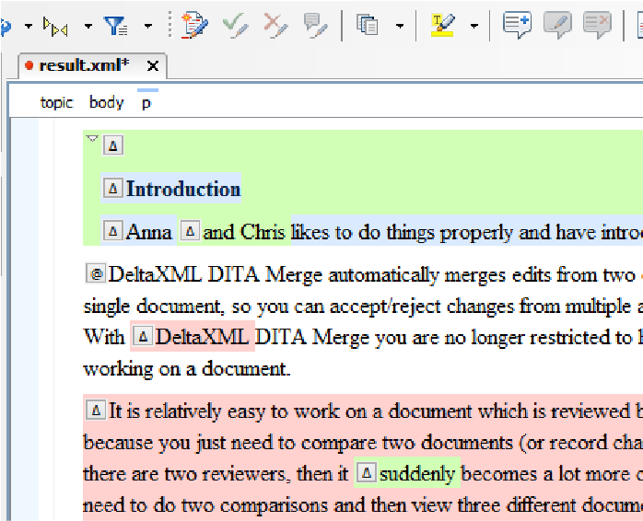Click the filter profiling icon
This screenshot has width=643, height=521.
click(115, 26)
